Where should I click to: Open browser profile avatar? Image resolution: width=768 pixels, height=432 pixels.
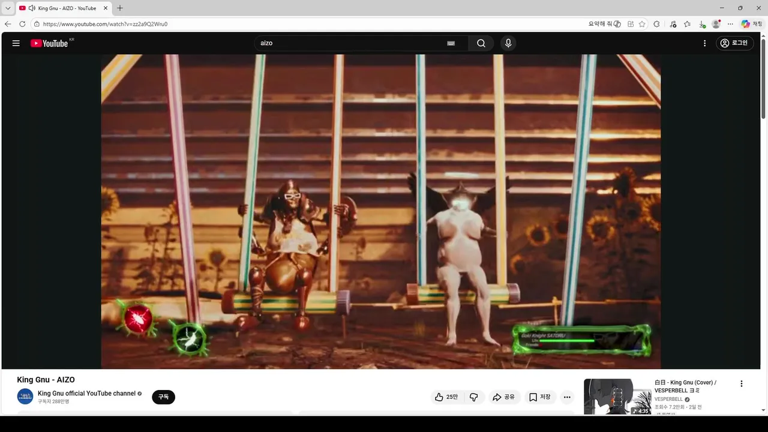(716, 24)
